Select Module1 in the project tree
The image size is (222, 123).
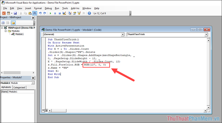[19, 34]
